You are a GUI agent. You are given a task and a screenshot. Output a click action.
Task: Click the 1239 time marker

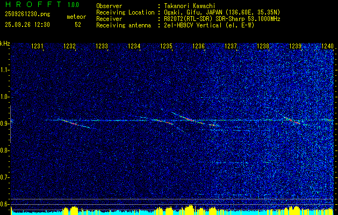pos(295,46)
